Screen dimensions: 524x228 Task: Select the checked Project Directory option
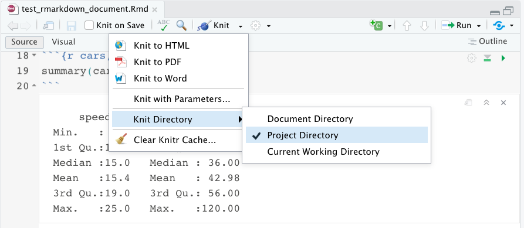tap(337, 135)
